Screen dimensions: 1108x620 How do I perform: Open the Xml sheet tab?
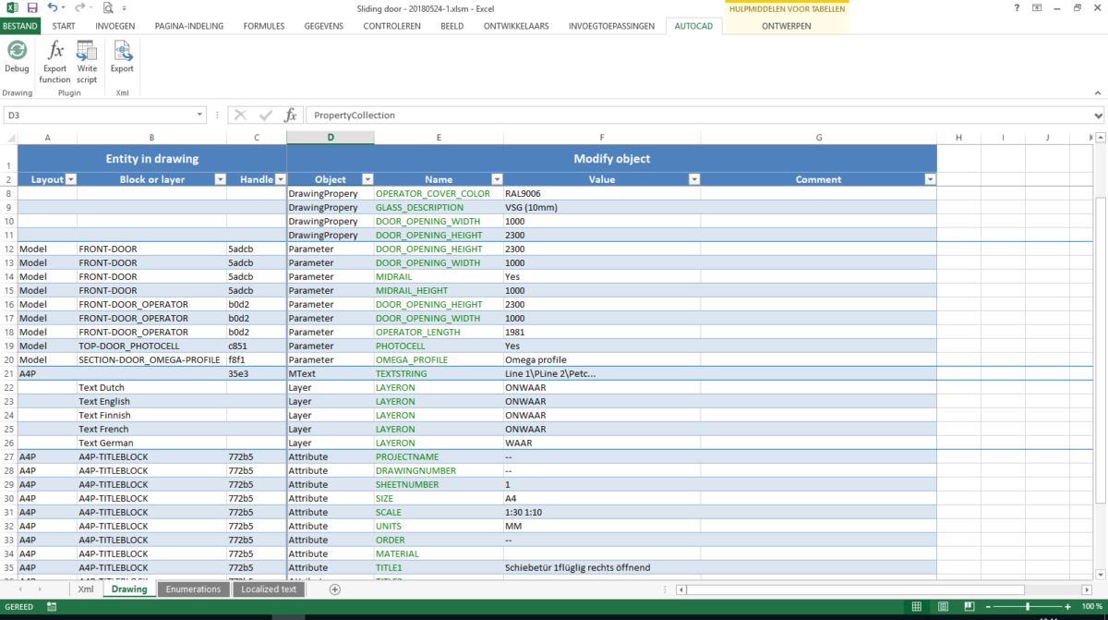(86, 589)
